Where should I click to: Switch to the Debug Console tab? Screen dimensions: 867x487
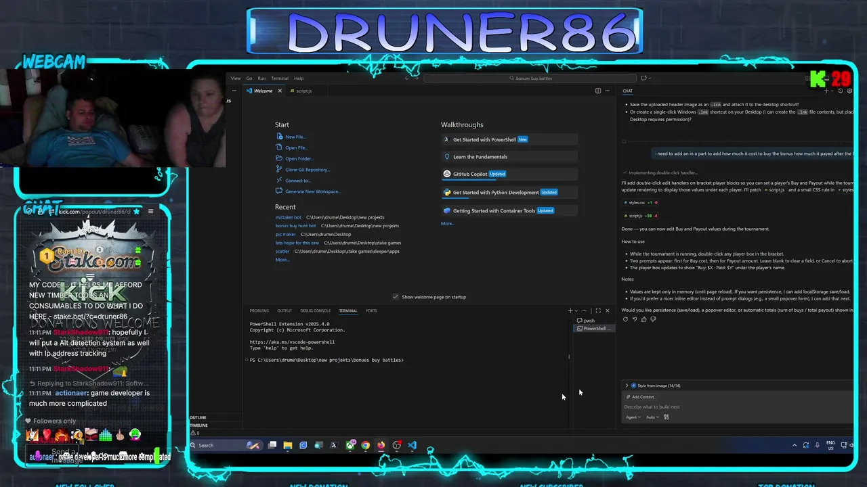click(x=315, y=310)
